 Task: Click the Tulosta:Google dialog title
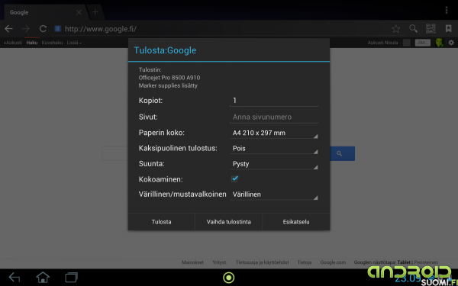tap(165, 50)
